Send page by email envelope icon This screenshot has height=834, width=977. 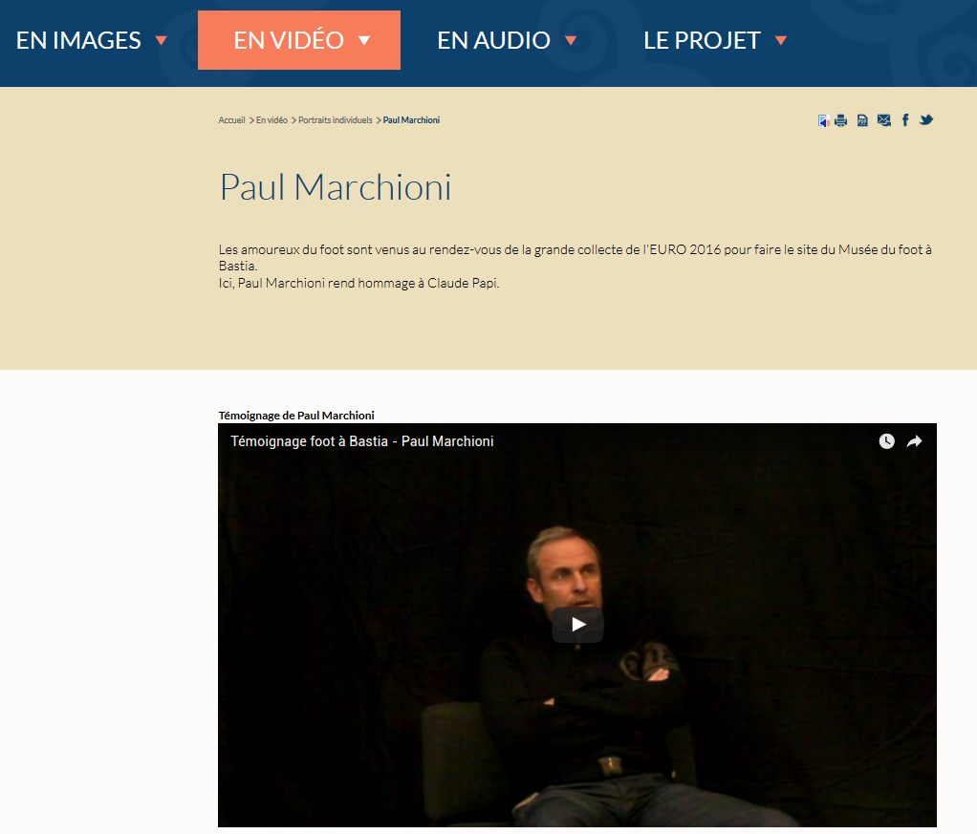[x=883, y=120]
